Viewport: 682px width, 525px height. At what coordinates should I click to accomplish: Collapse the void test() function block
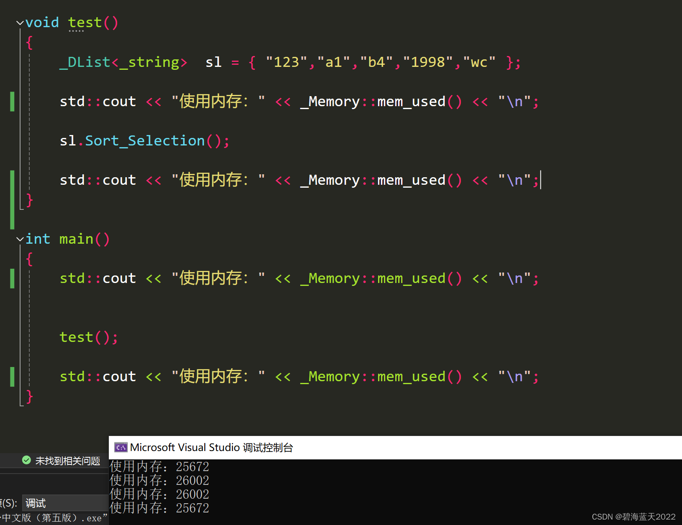20,23
